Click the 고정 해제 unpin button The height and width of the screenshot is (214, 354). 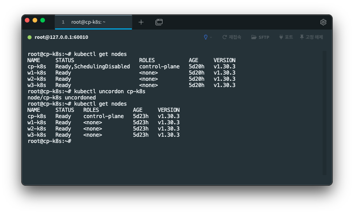point(311,37)
